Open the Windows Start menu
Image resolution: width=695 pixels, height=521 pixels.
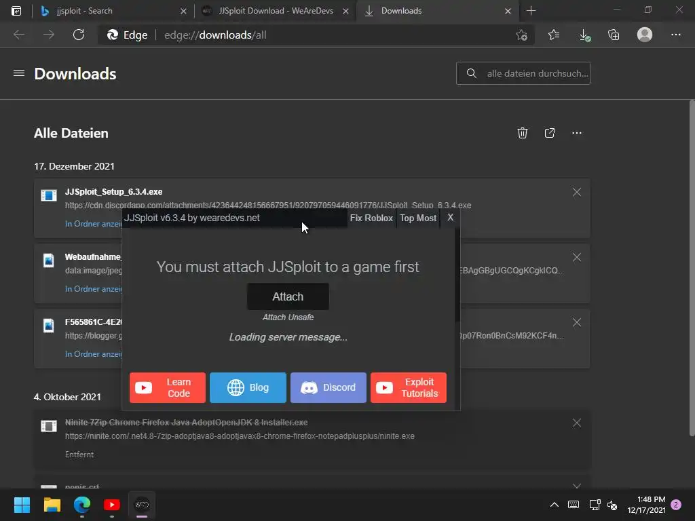pyautogui.click(x=22, y=505)
